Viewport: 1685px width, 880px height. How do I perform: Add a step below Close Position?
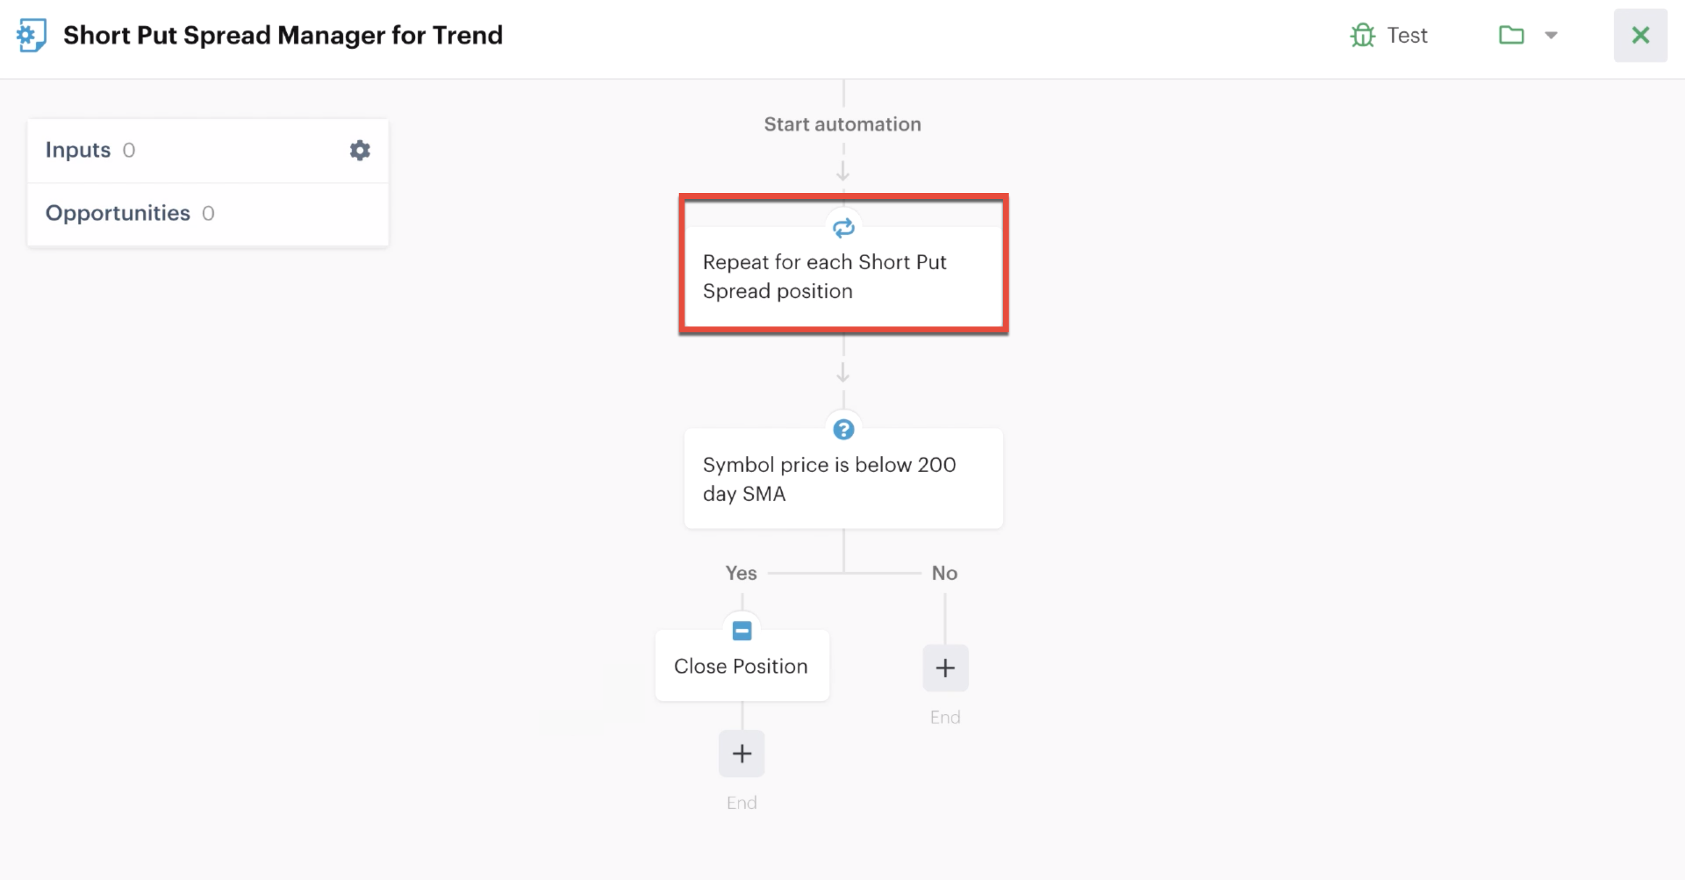(742, 753)
